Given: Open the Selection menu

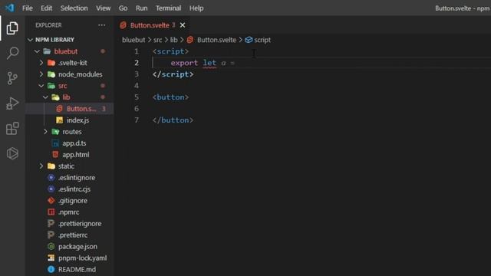Looking at the screenshot, I should click(74, 8).
